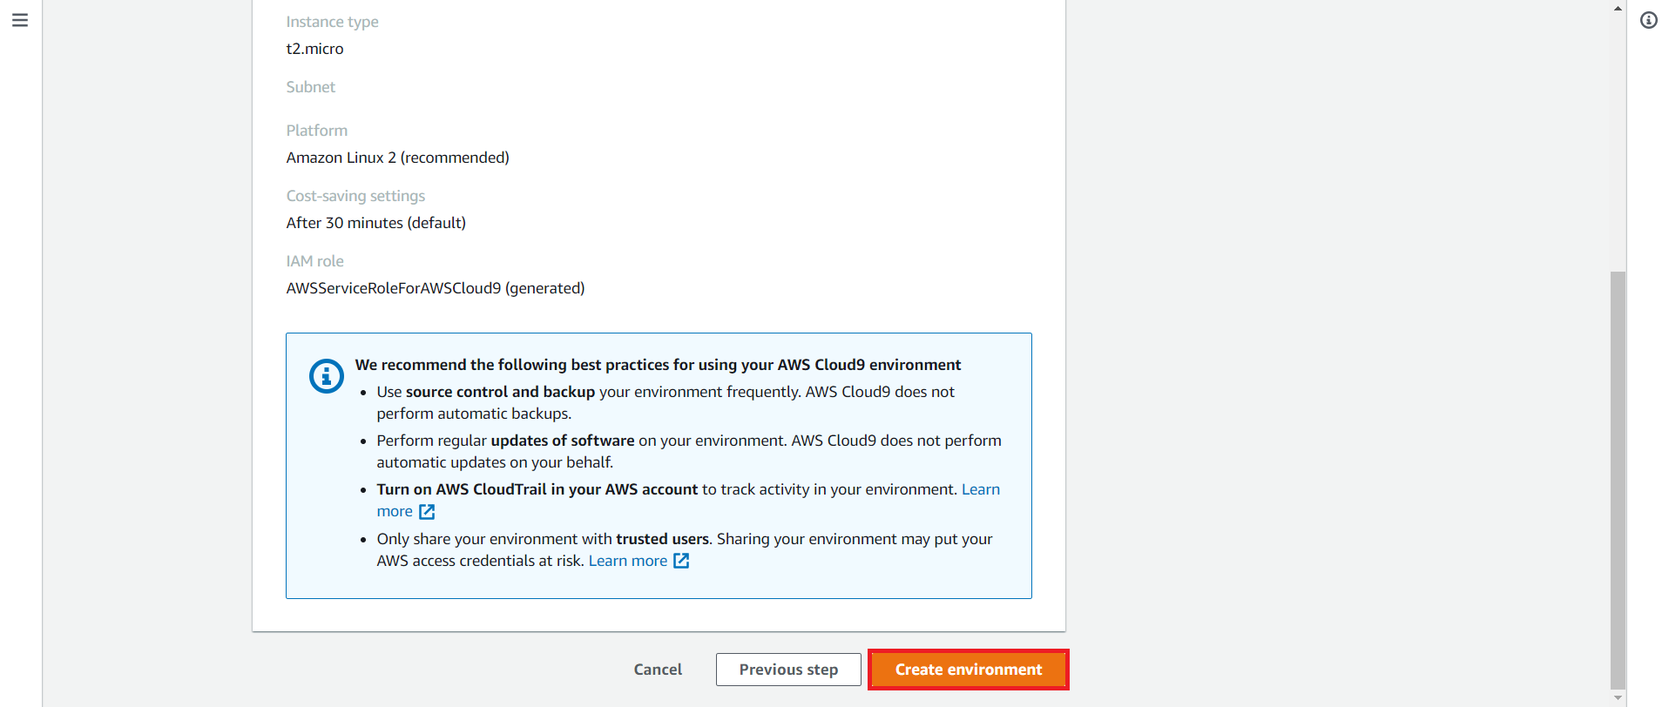
Task: Open trusted users Learn more link
Action: (627, 561)
